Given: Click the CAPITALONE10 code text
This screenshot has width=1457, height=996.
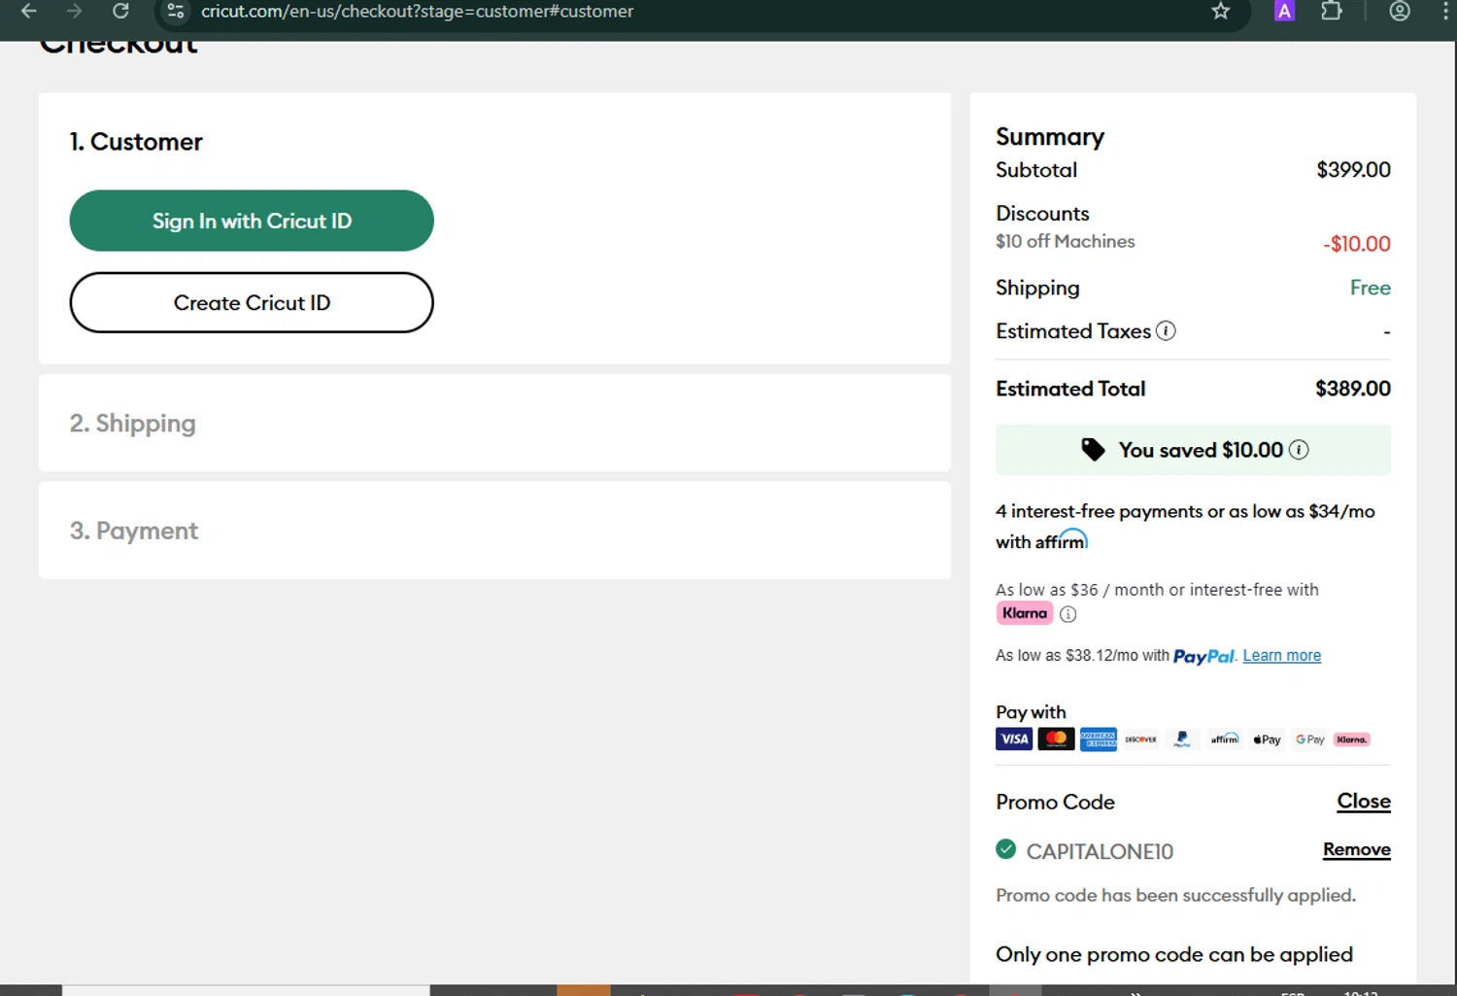Looking at the screenshot, I should point(1100,852).
